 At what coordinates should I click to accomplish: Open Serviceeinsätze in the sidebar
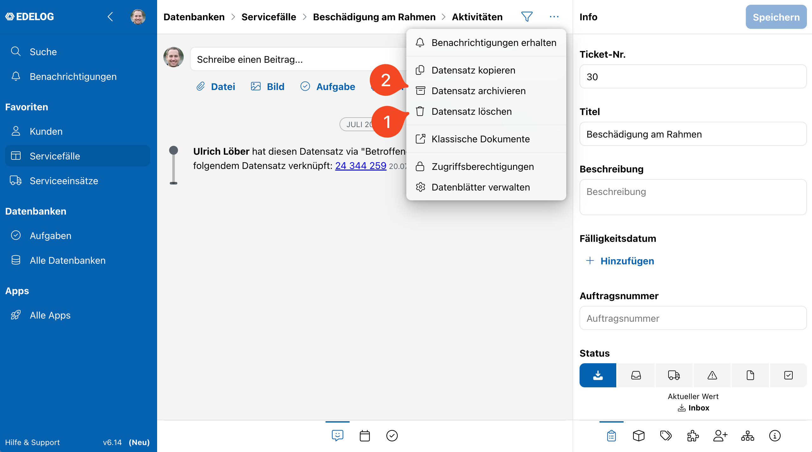[78, 181]
